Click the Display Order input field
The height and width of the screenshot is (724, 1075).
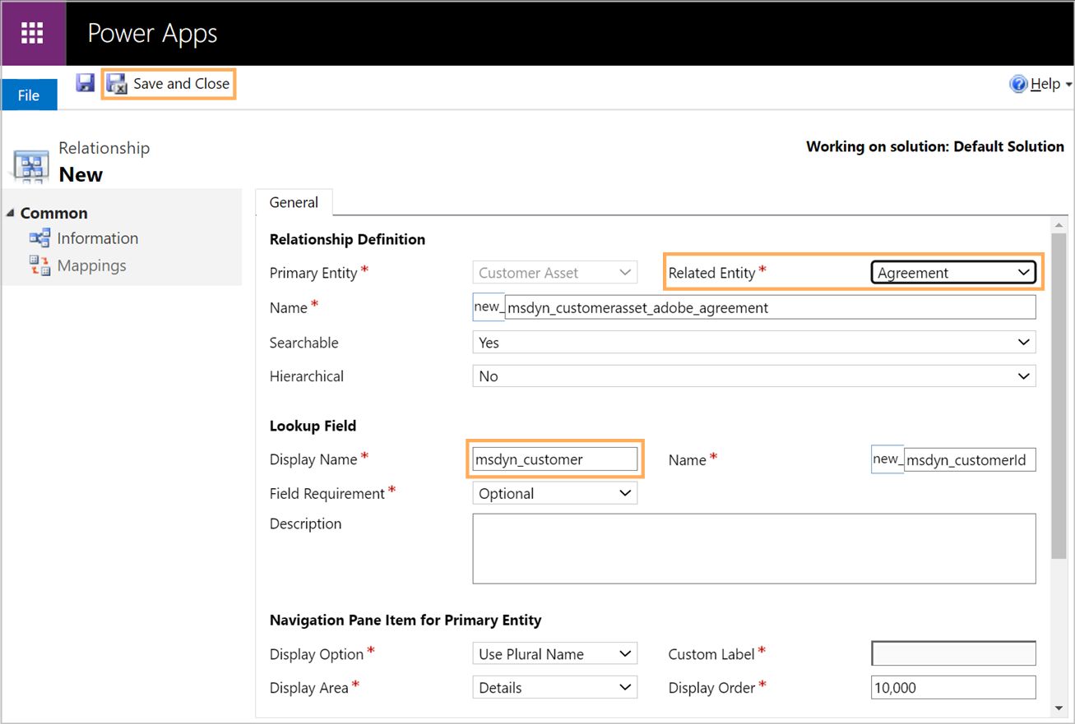tap(953, 688)
